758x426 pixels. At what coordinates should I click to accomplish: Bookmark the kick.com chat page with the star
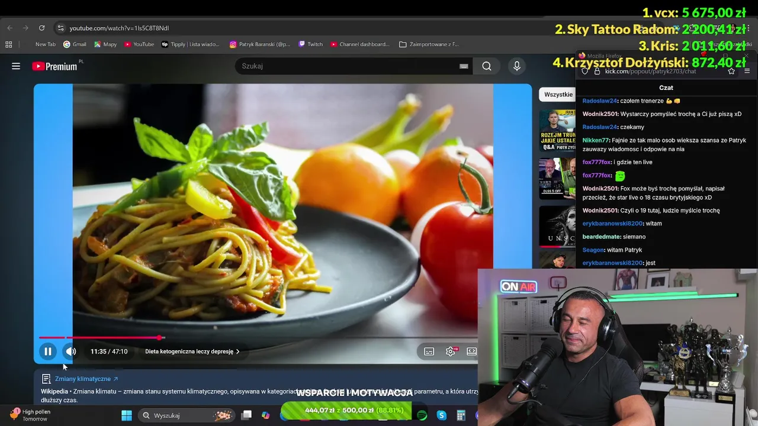point(731,71)
